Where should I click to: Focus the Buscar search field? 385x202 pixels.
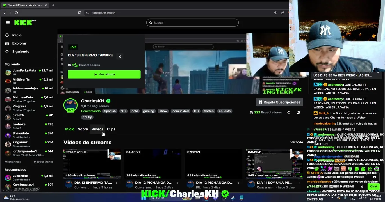click(192, 23)
